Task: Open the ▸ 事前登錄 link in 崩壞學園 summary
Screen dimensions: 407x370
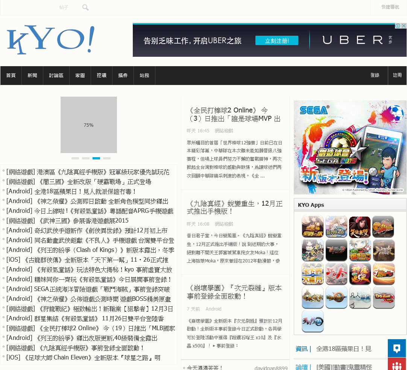Action: (x=225, y=346)
